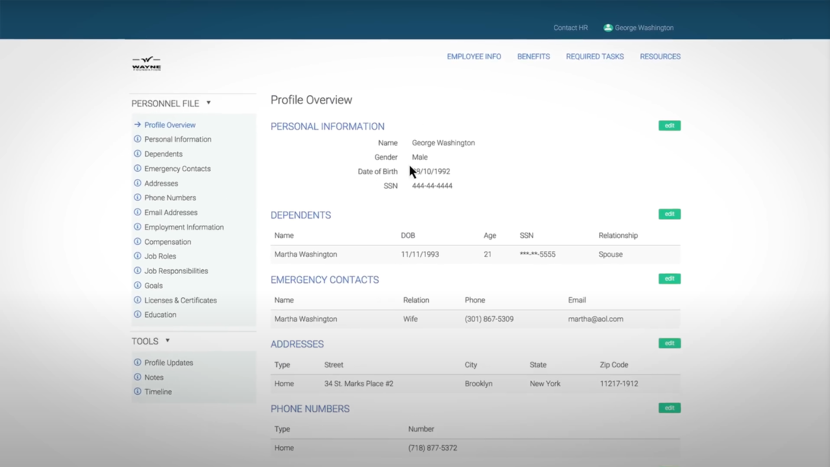Screen dimensions: 830x467
Task: Click the Relationship column header in Dependents
Action: 618,235
